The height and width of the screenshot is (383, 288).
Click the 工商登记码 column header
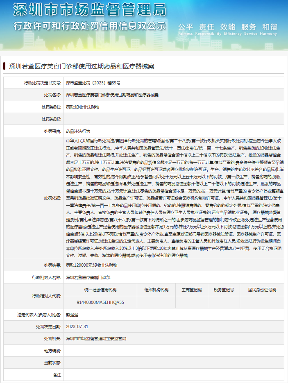pos(192,290)
